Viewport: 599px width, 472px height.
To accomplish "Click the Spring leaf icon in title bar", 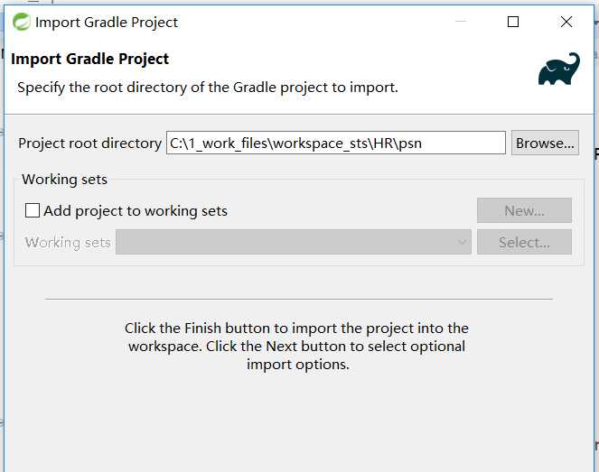I will (21, 22).
